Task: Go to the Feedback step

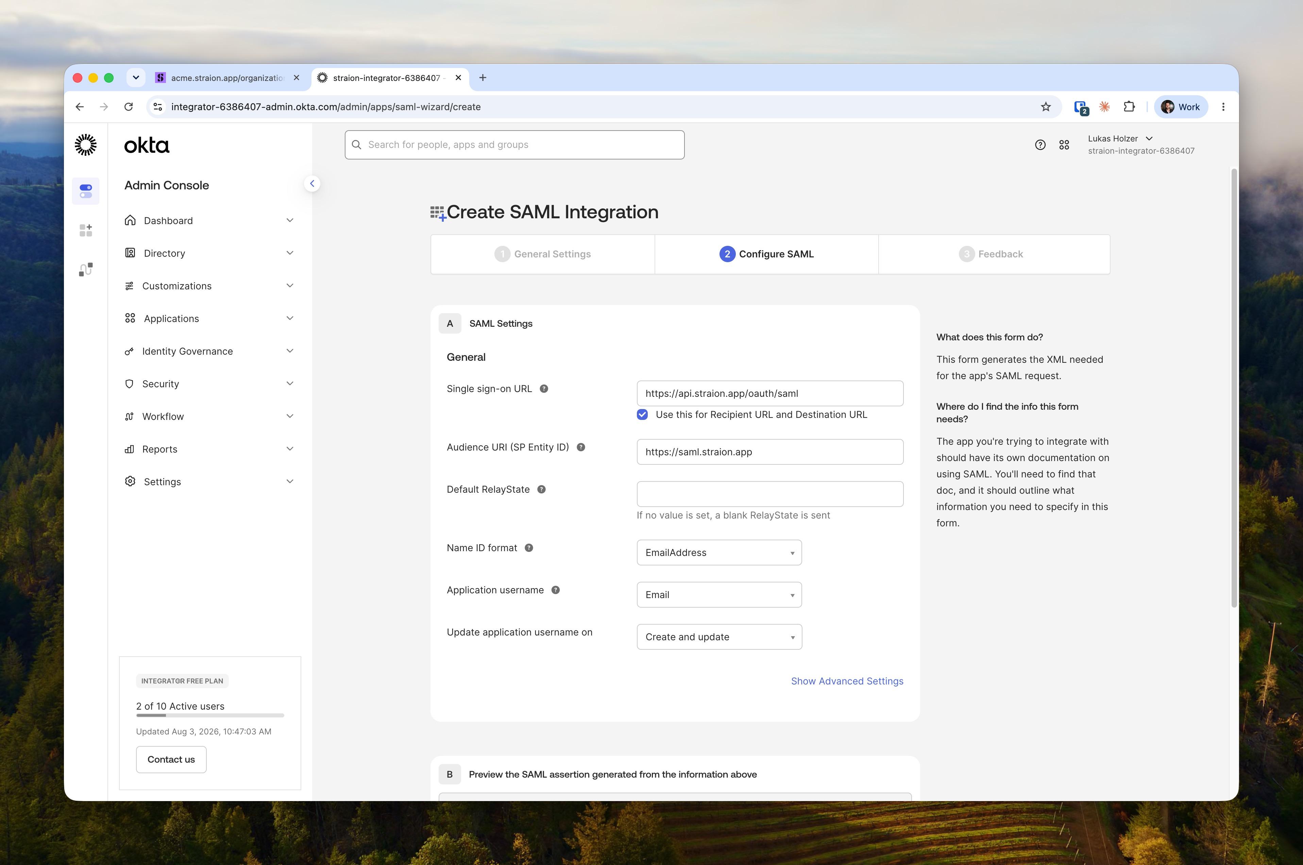Action: pyautogui.click(x=994, y=254)
